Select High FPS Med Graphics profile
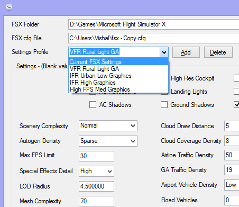The width and height of the screenshot is (239, 207). [118, 89]
